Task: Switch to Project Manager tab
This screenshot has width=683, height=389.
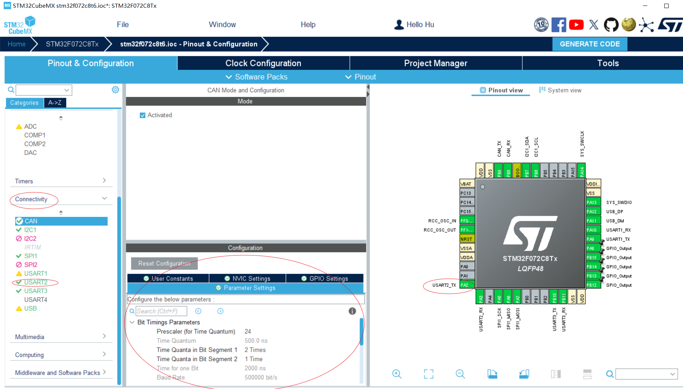Action: tap(436, 63)
